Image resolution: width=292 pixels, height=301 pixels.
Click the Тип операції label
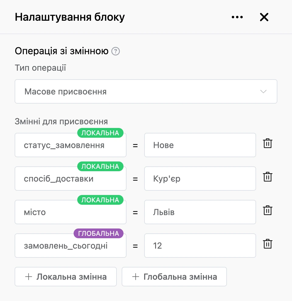[x=40, y=68]
